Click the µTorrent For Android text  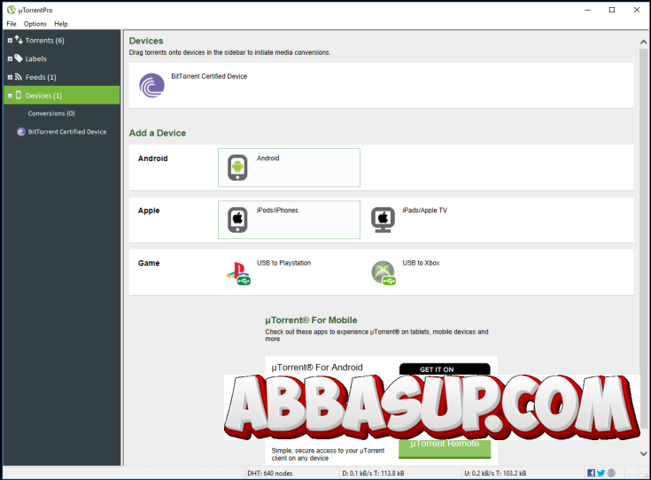click(317, 368)
